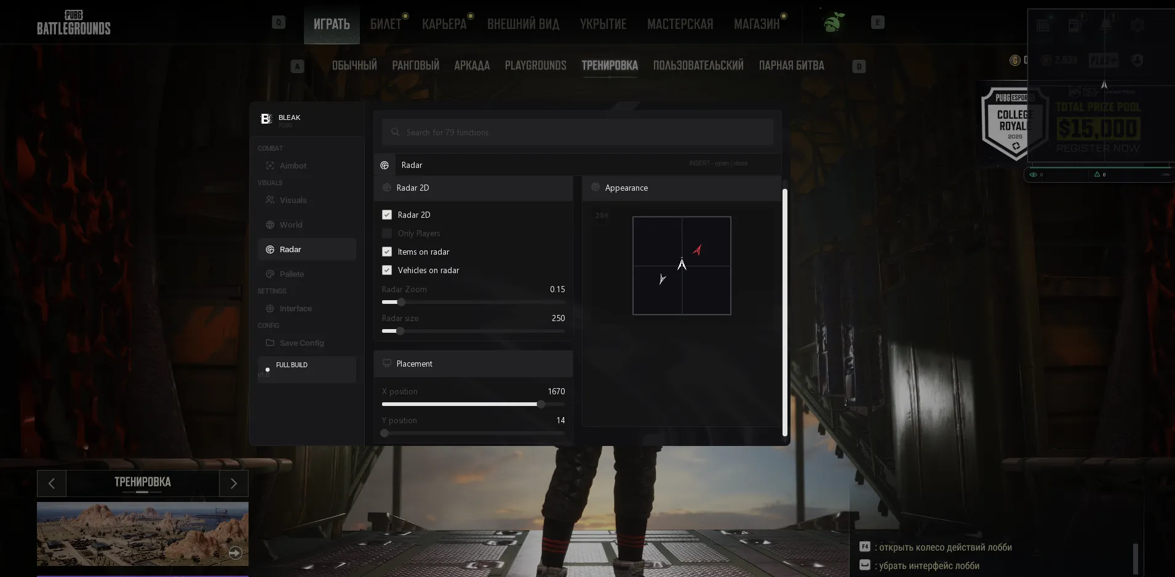Click the FULL BUILD button

(306, 369)
